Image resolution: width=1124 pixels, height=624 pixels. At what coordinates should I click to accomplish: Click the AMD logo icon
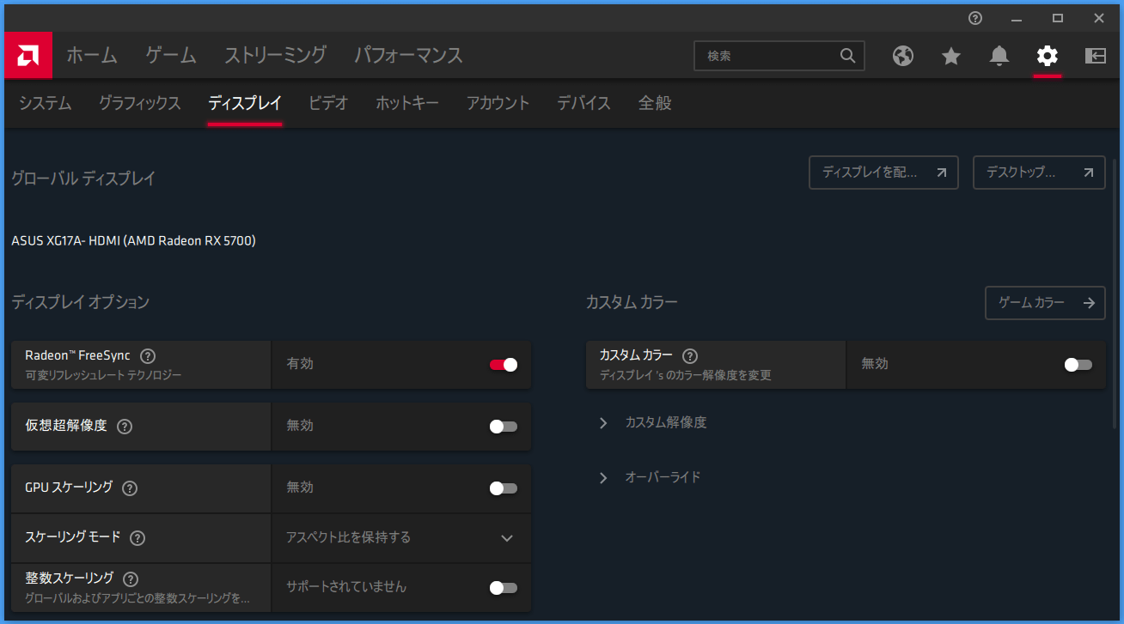pos(28,56)
